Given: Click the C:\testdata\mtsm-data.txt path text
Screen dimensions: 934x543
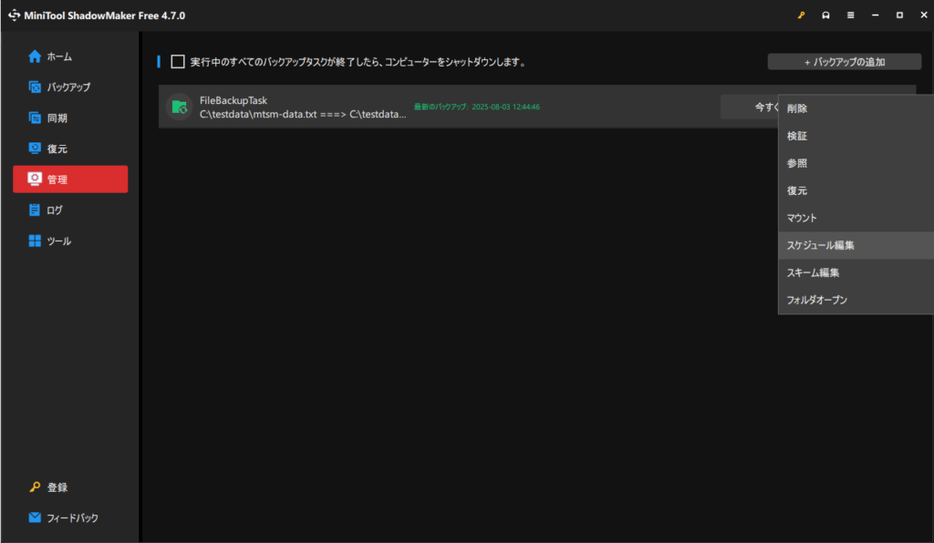Looking at the screenshot, I should tap(303, 114).
